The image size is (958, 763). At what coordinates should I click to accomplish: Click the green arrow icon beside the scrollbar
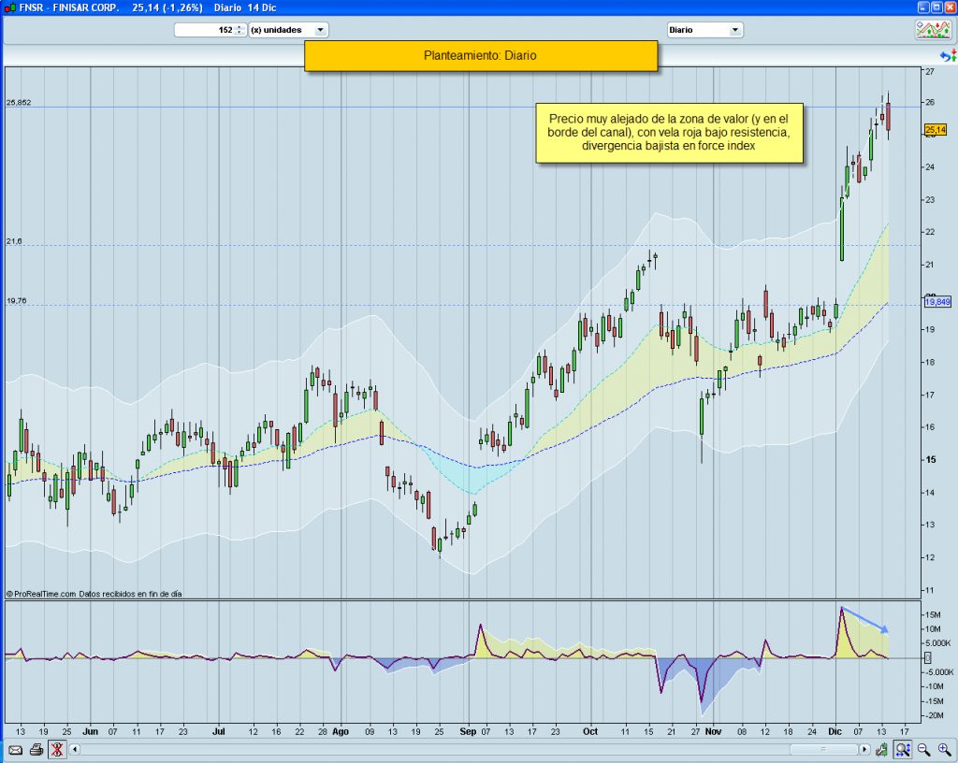(881, 750)
